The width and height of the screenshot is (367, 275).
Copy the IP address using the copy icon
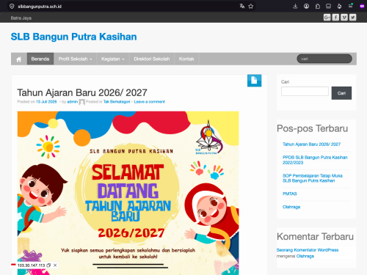[x=48, y=265]
